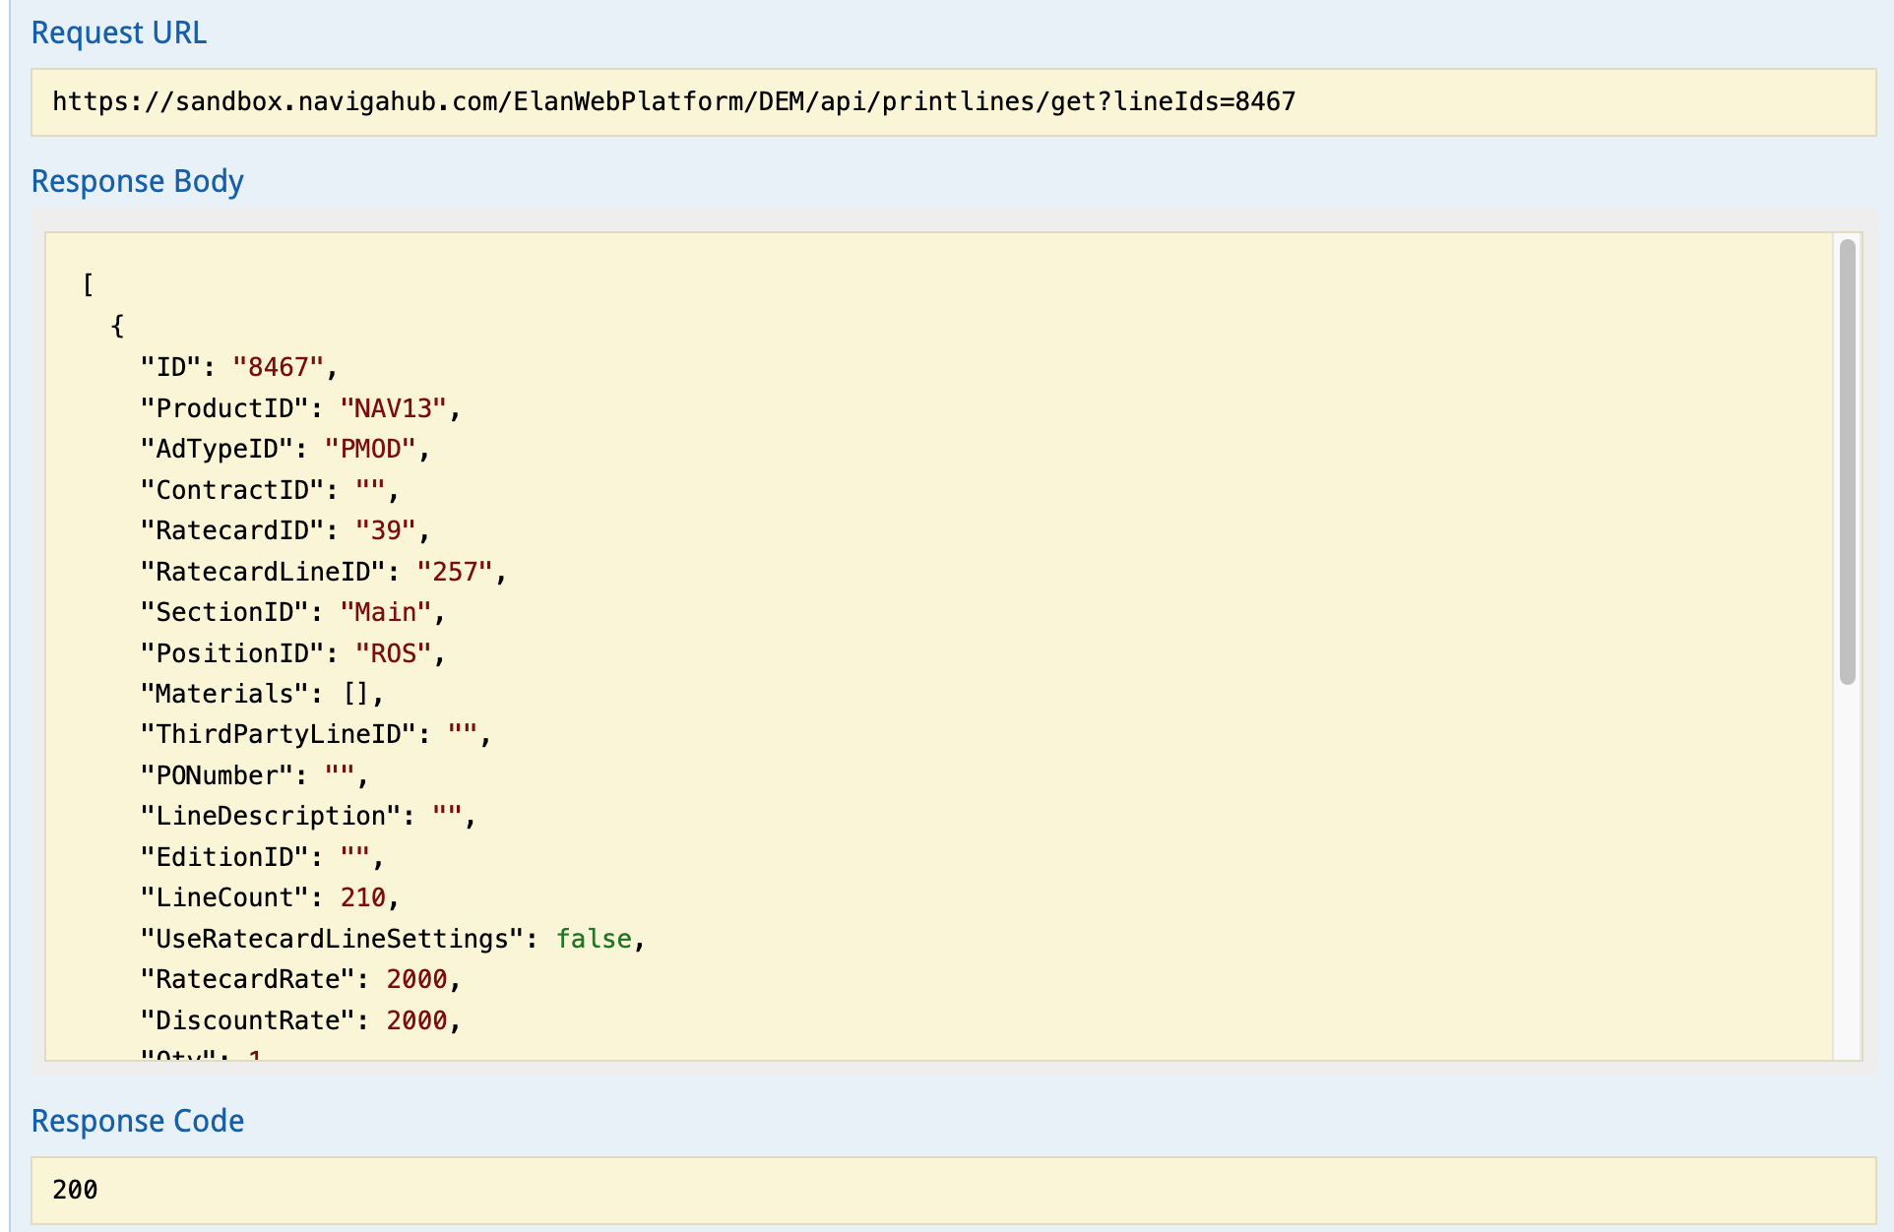Click the "AdTypeID" PMOD value
The height and width of the screenshot is (1232, 1894).
pyautogui.click(x=370, y=450)
